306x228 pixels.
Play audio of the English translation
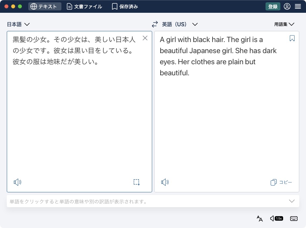point(165,182)
